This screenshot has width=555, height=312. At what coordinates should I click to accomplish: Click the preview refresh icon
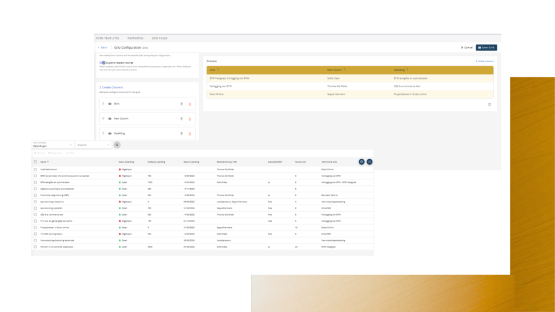pyautogui.click(x=489, y=105)
